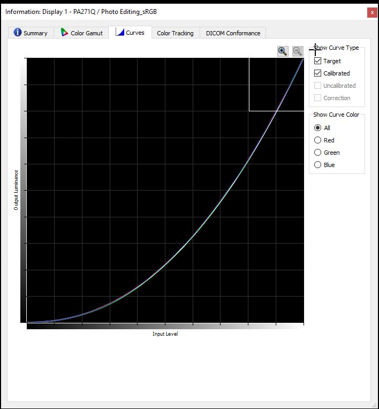Open the DICOM Conformance tab

(233, 33)
